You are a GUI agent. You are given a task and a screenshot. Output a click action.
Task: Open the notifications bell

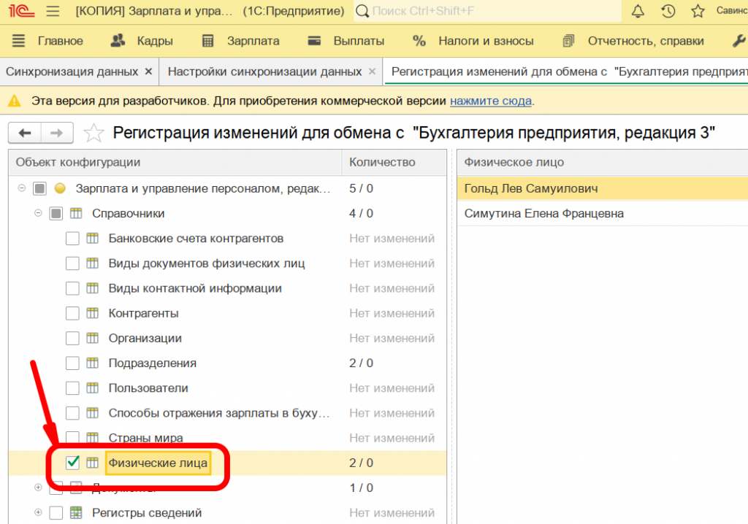tap(638, 10)
